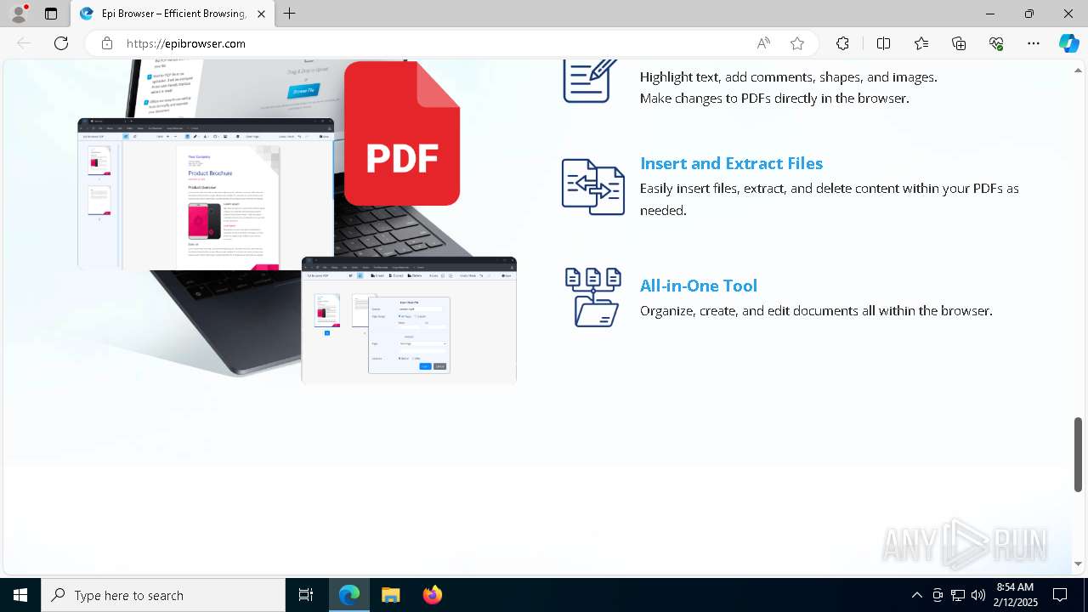
Task: Click the insert pages dialog screenshot
Action: pos(409,320)
